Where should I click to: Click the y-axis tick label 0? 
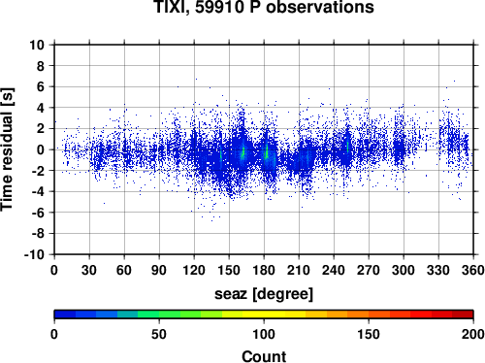pos(41,149)
